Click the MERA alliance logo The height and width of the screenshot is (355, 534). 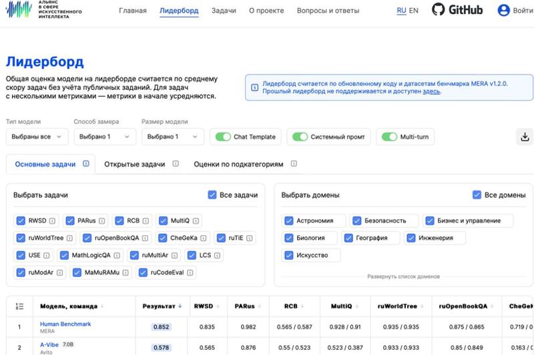(19, 10)
